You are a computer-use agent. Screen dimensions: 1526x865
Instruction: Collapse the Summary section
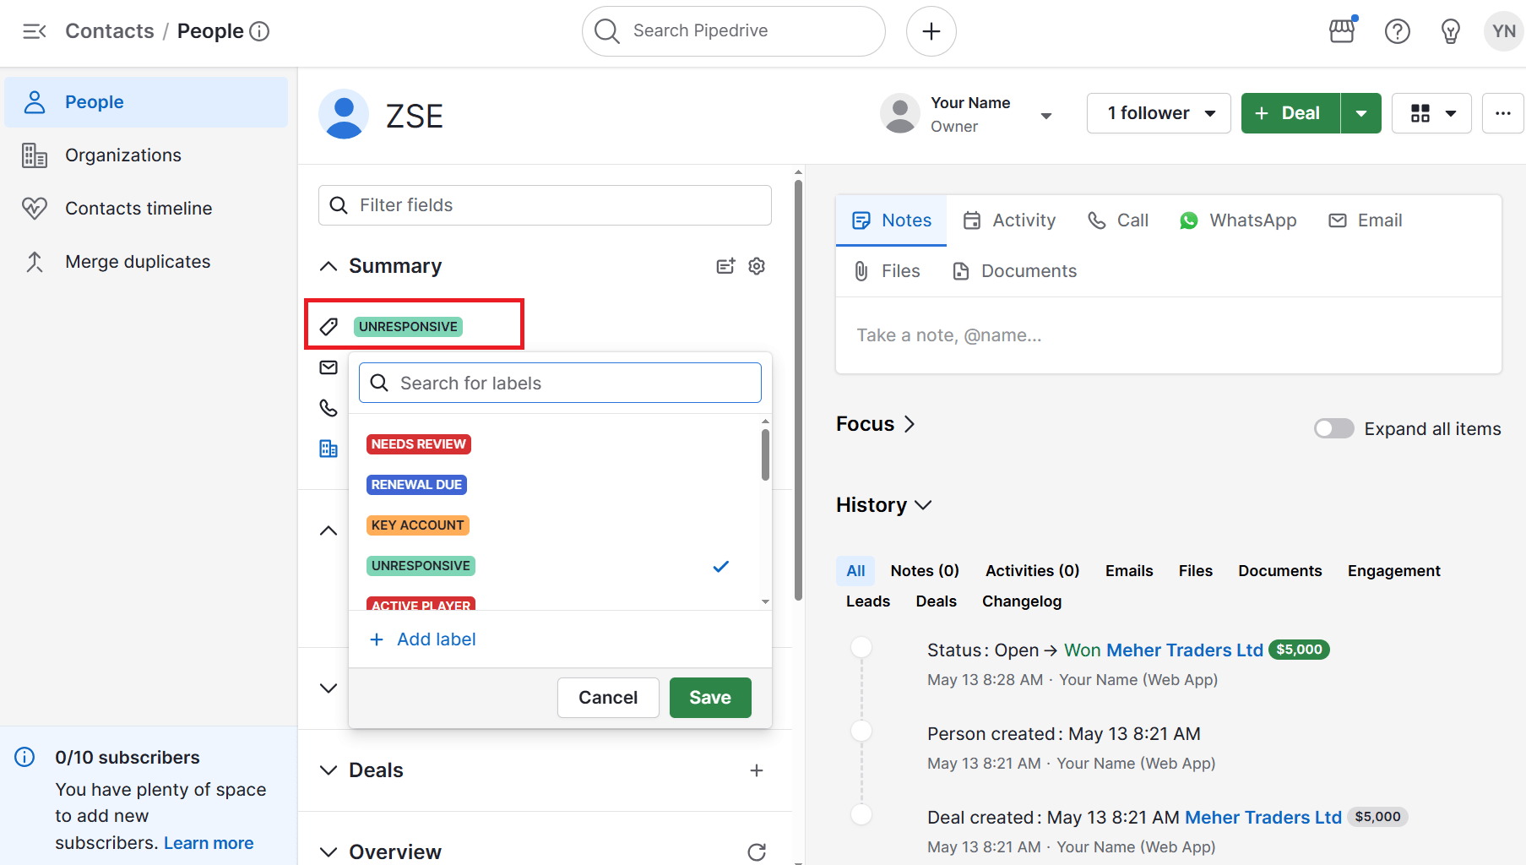point(329,266)
